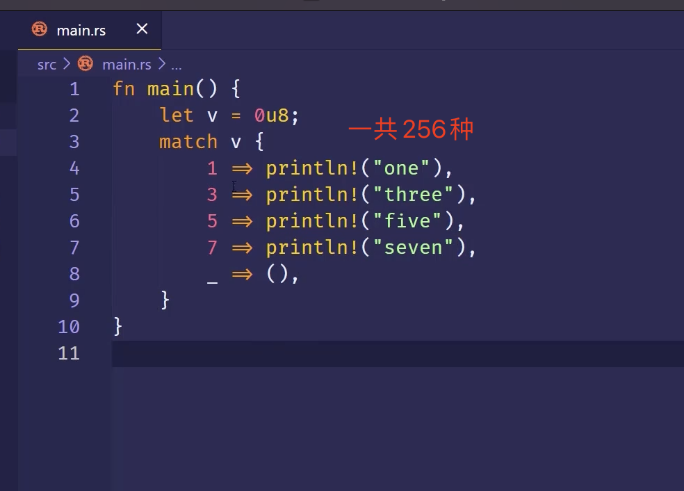Click the Rust icon in the breadcrumb
This screenshot has width=684, height=491.
pyautogui.click(x=85, y=64)
